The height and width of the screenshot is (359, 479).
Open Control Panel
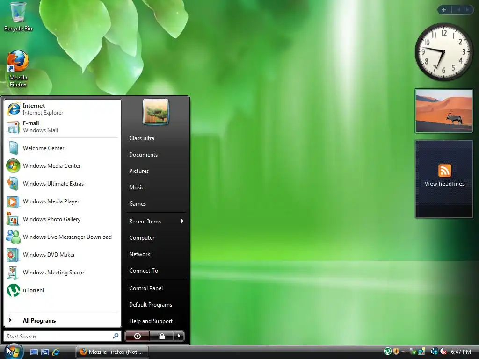click(x=156, y=288)
